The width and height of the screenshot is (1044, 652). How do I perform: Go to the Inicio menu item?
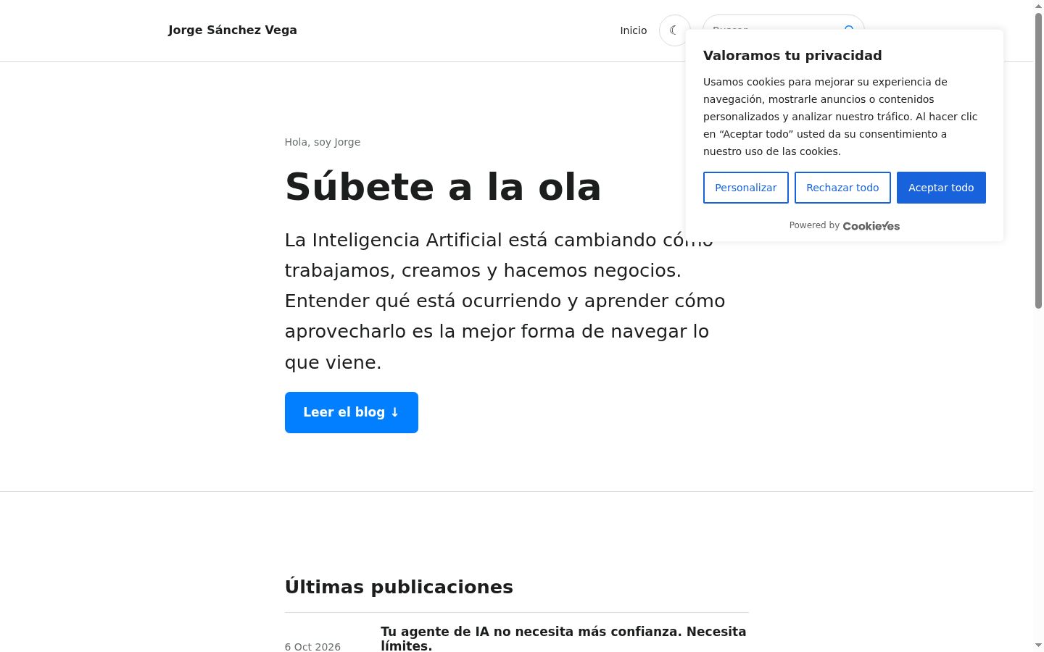point(634,30)
